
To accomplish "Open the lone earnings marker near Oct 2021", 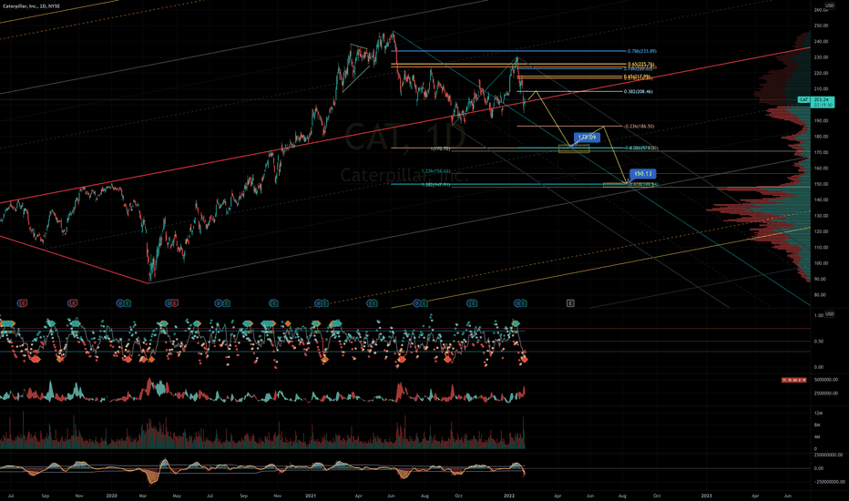I will [472, 303].
